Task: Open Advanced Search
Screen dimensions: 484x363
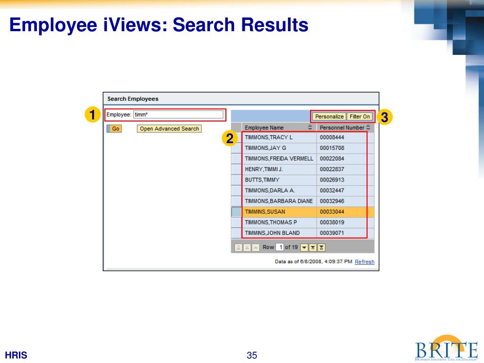Action: click(x=169, y=129)
